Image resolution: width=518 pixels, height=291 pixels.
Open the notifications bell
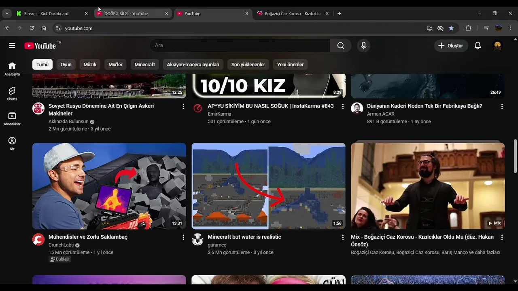(478, 46)
